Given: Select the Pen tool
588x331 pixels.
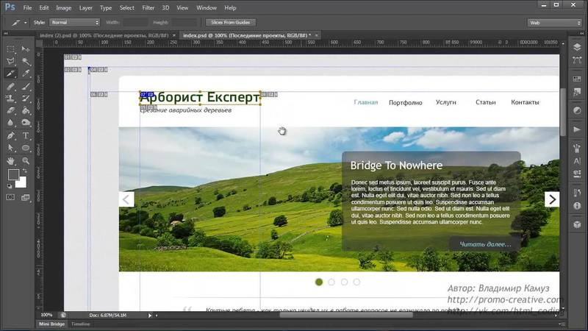Looking at the screenshot, I should pyautogui.click(x=10, y=135).
